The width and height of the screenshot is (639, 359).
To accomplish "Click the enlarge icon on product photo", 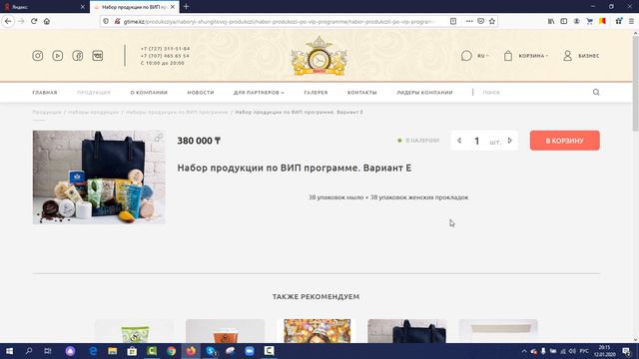I will [158, 138].
